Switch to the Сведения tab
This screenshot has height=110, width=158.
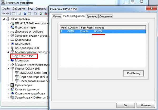106,16
